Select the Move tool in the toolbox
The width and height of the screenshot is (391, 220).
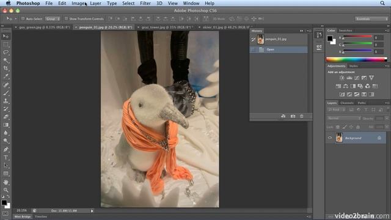tap(5, 37)
